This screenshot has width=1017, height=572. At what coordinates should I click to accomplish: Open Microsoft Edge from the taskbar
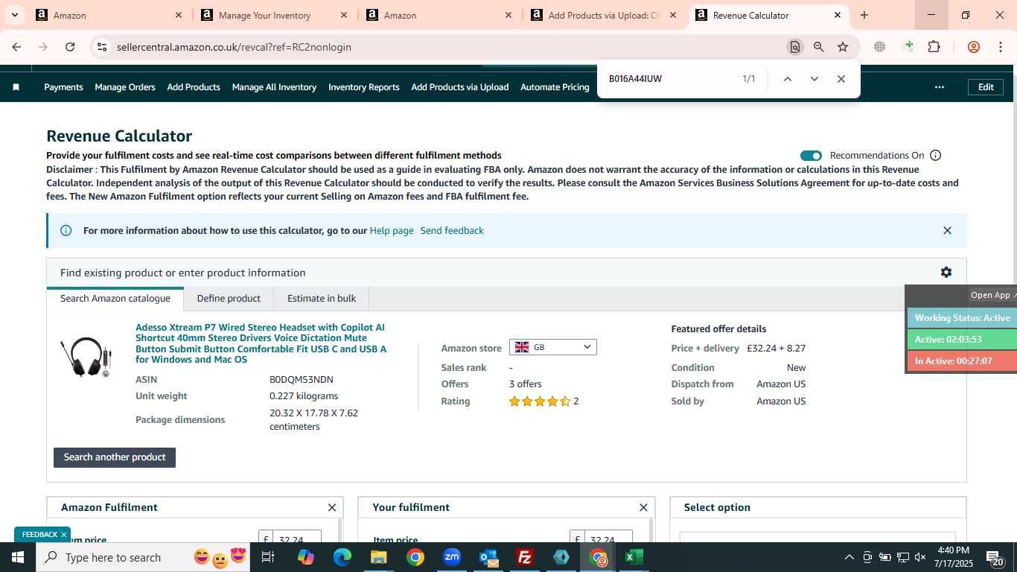[342, 557]
